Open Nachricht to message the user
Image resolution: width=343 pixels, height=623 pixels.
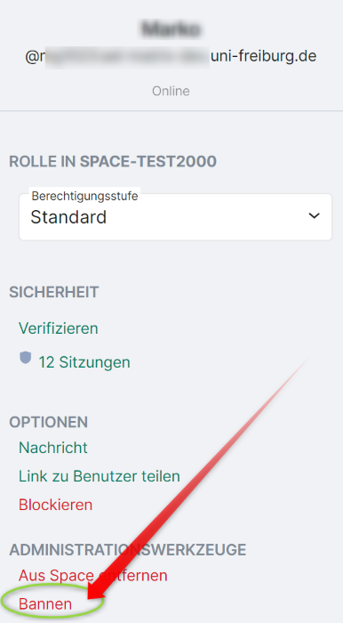click(53, 448)
